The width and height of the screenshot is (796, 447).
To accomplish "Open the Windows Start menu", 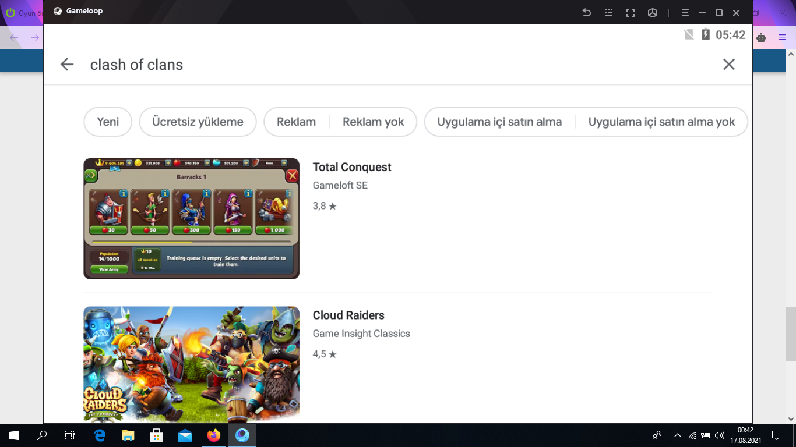I will [14, 435].
